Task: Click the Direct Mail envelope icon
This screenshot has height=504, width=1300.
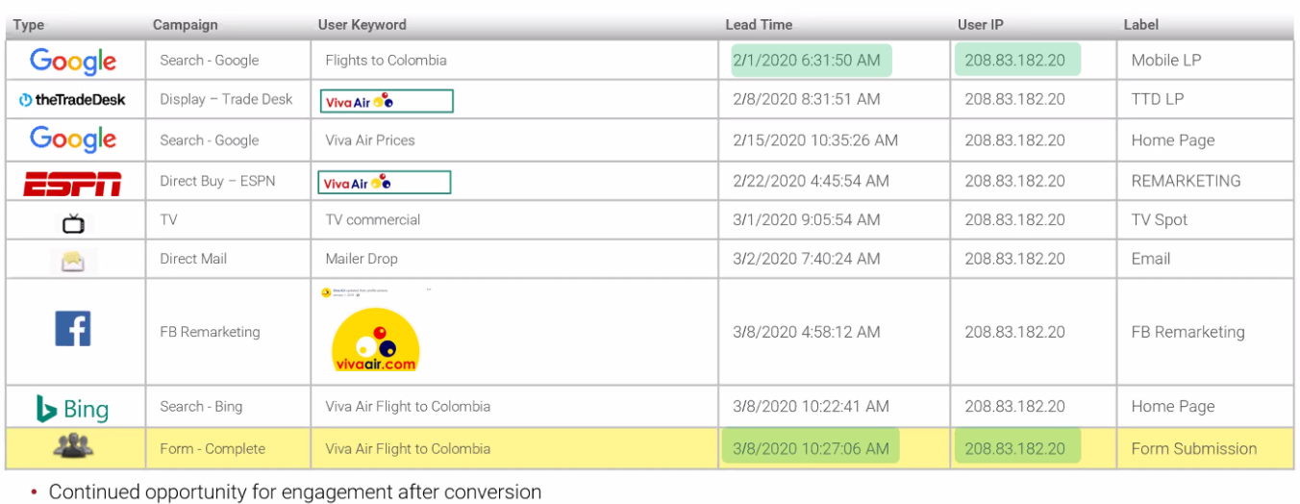Action: point(73,261)
